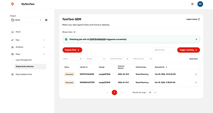Open project settings gear icon

[46, 20]
